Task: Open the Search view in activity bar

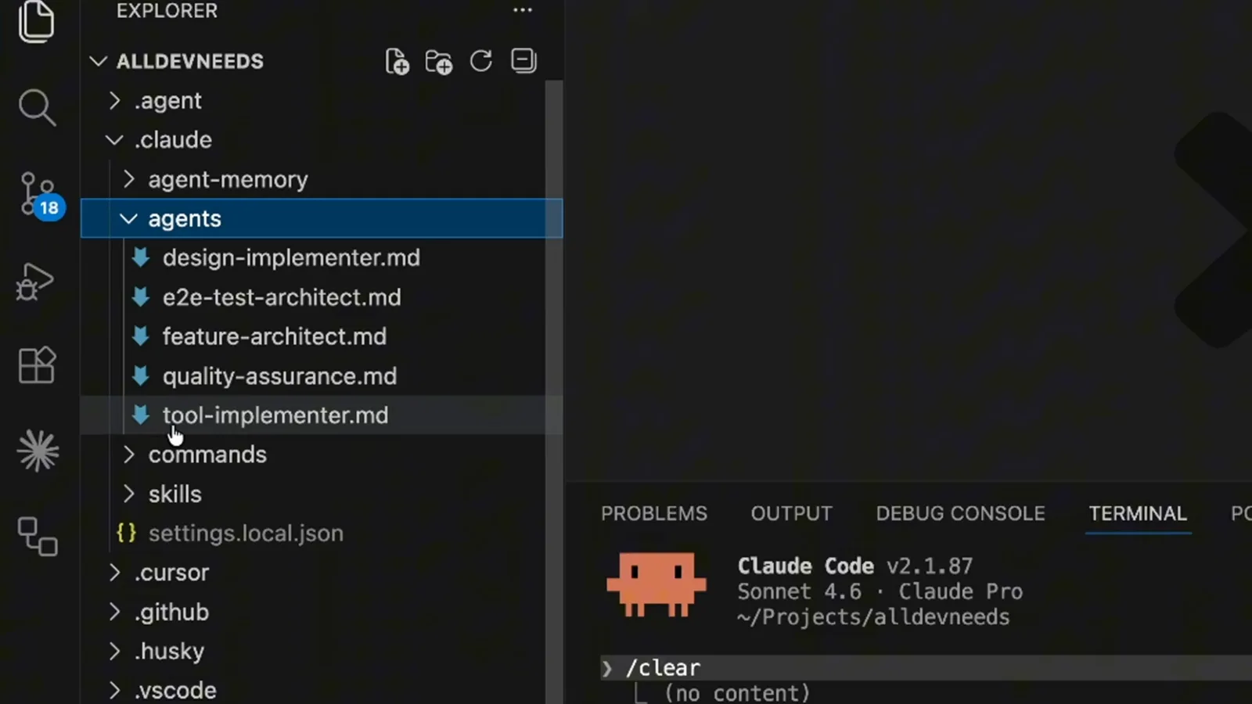Action: click(x=37, y=107)
